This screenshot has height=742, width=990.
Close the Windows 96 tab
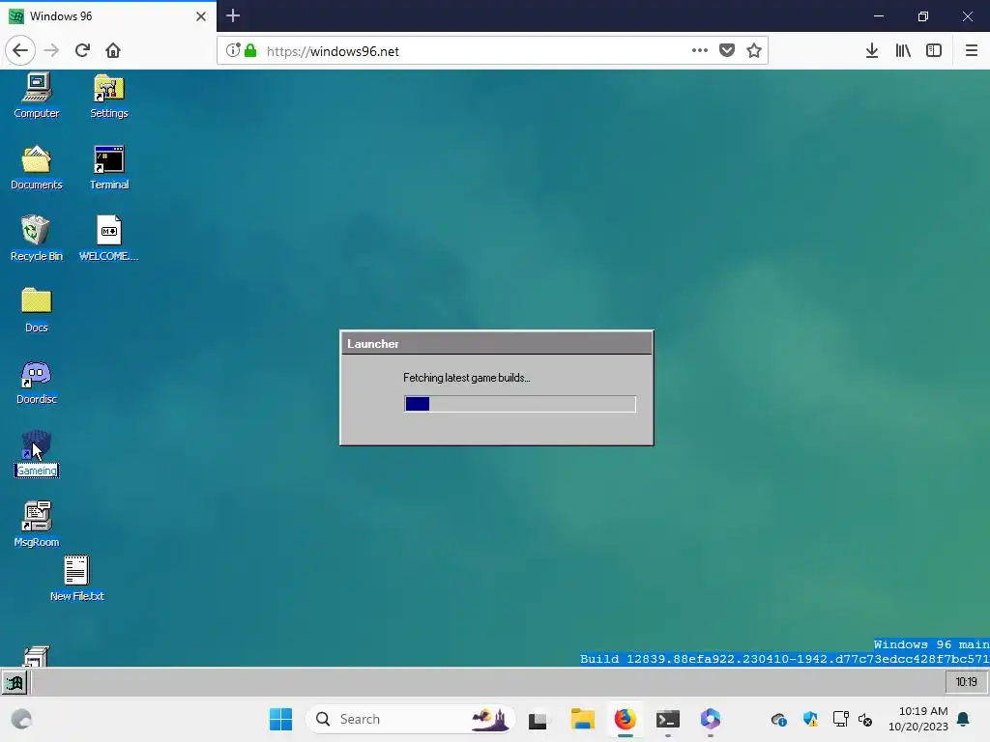[x=201, y=16]
